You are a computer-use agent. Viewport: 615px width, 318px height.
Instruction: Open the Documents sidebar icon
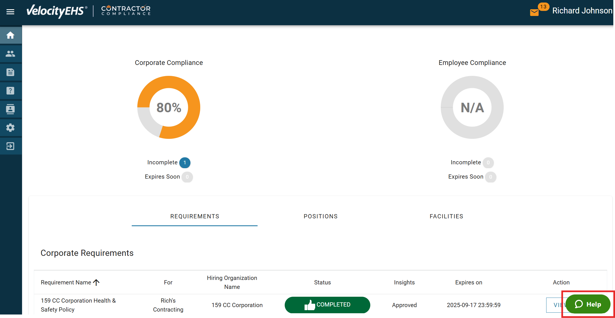click(x=11, y=72)
